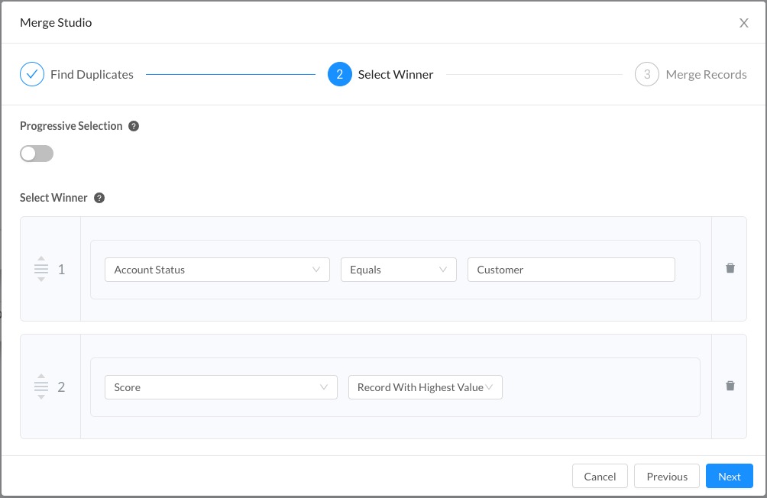
Task: Click the Progressive Selection label
Action: [71, 126]
